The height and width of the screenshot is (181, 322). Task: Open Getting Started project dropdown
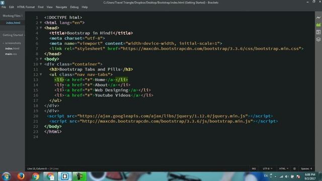coord(14,35)
